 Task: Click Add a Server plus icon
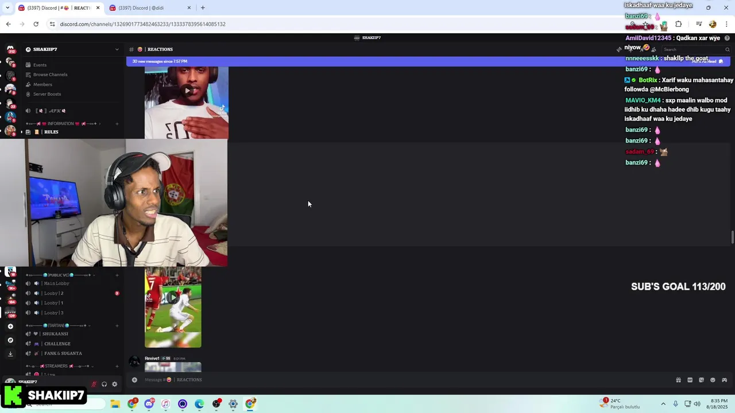click(x=10, y=326)
